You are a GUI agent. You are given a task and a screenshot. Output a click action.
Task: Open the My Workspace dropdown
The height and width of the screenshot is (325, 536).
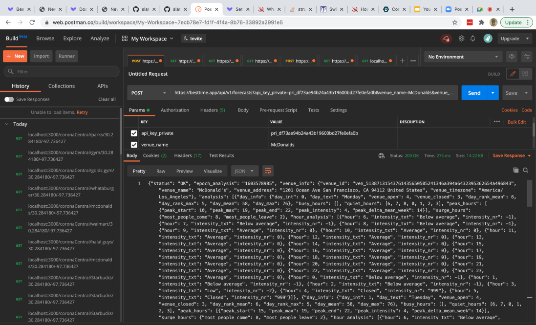[x=152, y=39]
